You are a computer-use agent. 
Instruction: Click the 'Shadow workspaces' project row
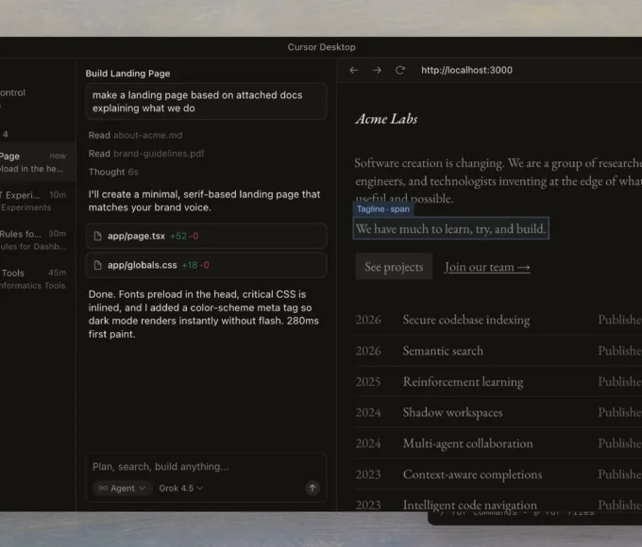point(498,412)
